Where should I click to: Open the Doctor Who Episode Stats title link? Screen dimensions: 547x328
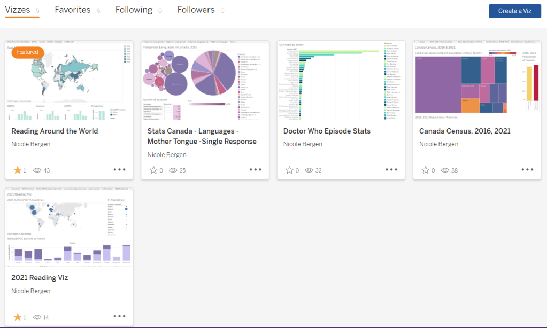point(327,131)
